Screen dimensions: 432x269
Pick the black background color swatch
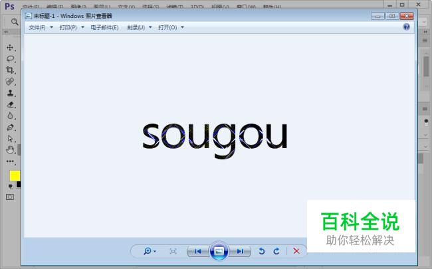pos(19,185)
